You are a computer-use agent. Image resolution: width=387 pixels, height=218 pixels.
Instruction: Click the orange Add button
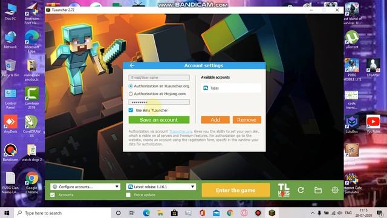coord(215,120)
